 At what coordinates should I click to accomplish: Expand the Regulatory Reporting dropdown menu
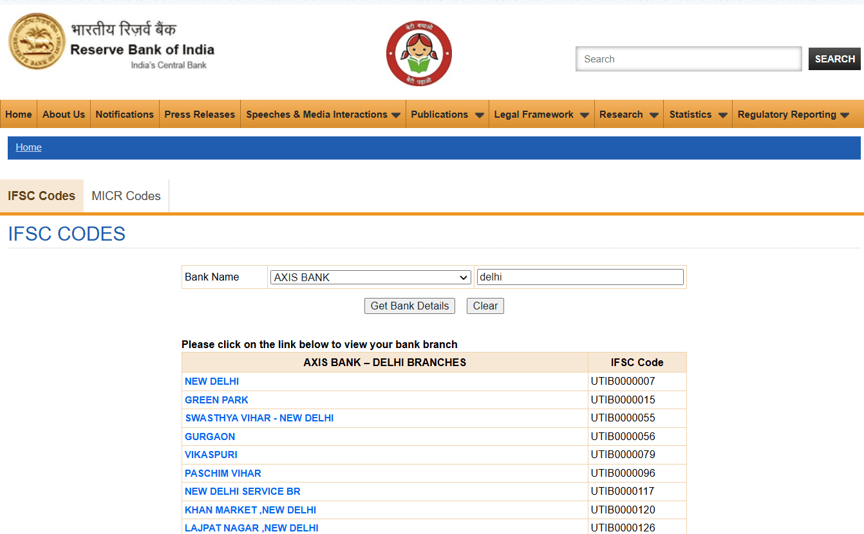(x=793, y=114)
